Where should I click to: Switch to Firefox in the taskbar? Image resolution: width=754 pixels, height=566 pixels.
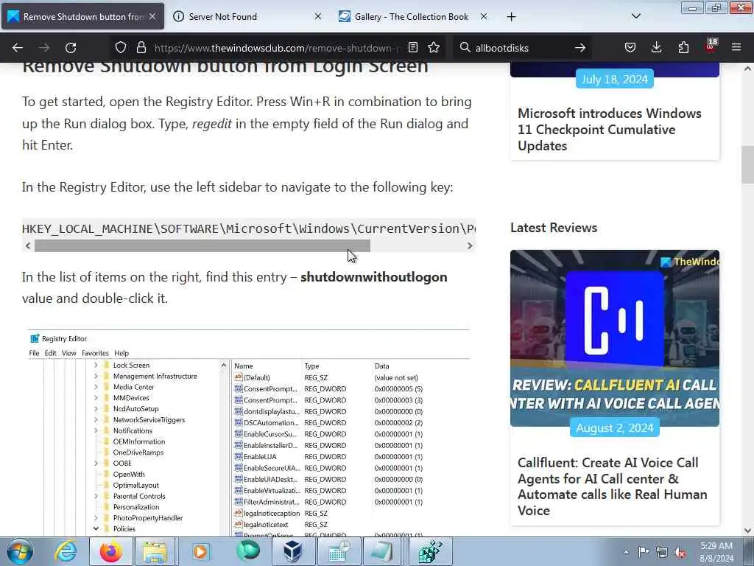tap(111, 551)
